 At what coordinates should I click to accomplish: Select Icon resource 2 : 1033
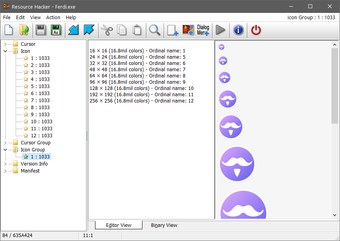40,65
